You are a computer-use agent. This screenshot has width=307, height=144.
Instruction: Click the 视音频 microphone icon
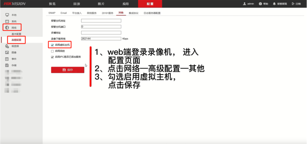coord(7,46)
